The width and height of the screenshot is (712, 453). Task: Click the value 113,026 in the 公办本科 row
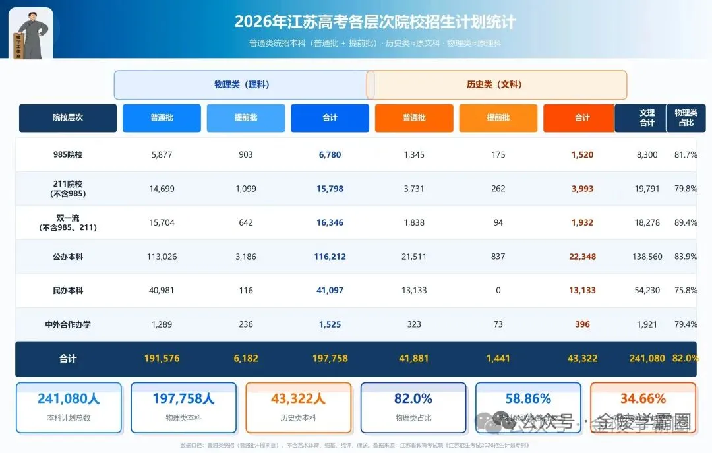coord(162,257)
